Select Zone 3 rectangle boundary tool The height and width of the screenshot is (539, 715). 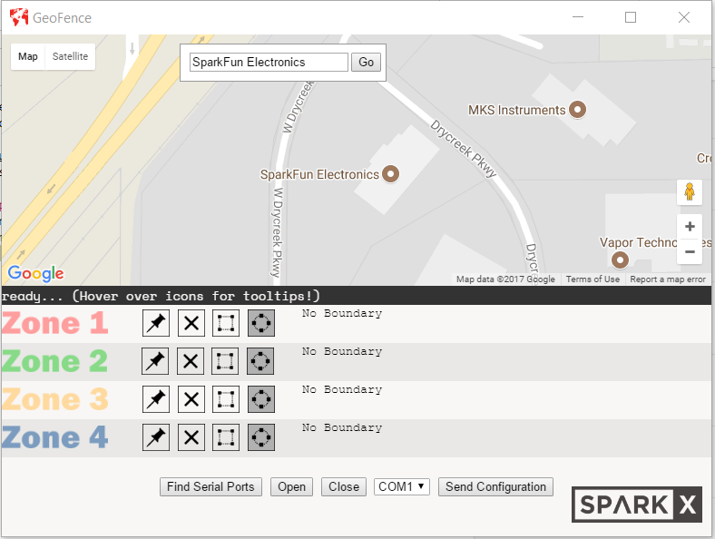226,399
